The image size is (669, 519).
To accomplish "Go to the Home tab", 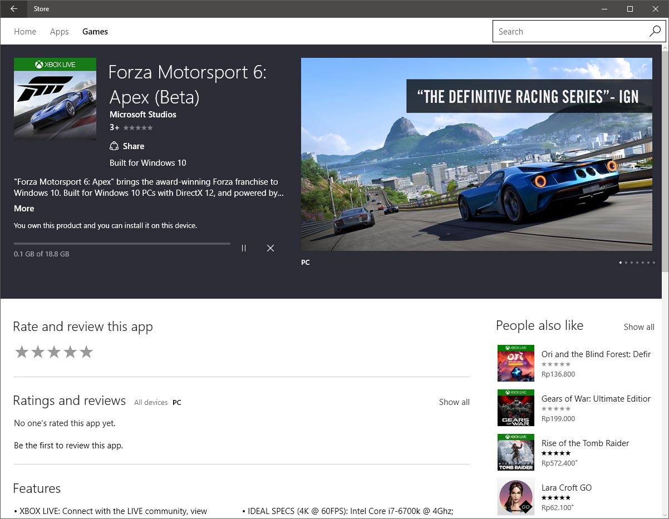I will pos(25,32).
